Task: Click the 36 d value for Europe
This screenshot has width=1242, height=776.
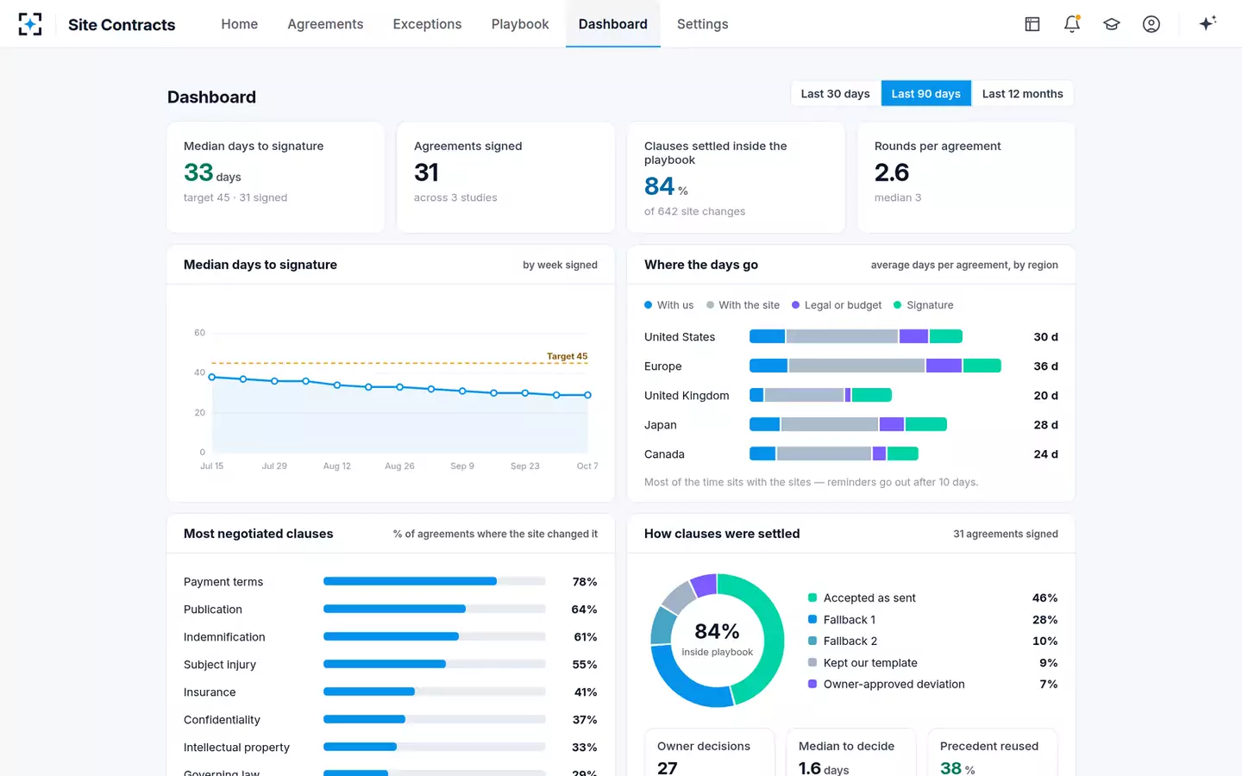Action: [x=1045, y=366]
